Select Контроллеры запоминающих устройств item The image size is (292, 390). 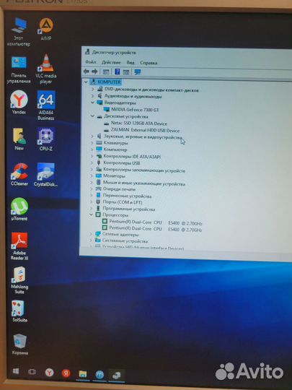point(143,170)
